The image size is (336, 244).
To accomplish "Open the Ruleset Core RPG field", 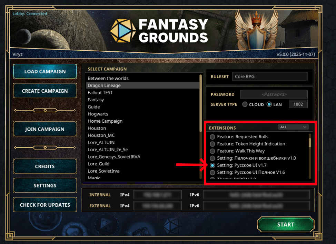I will (x=270, y=77).
